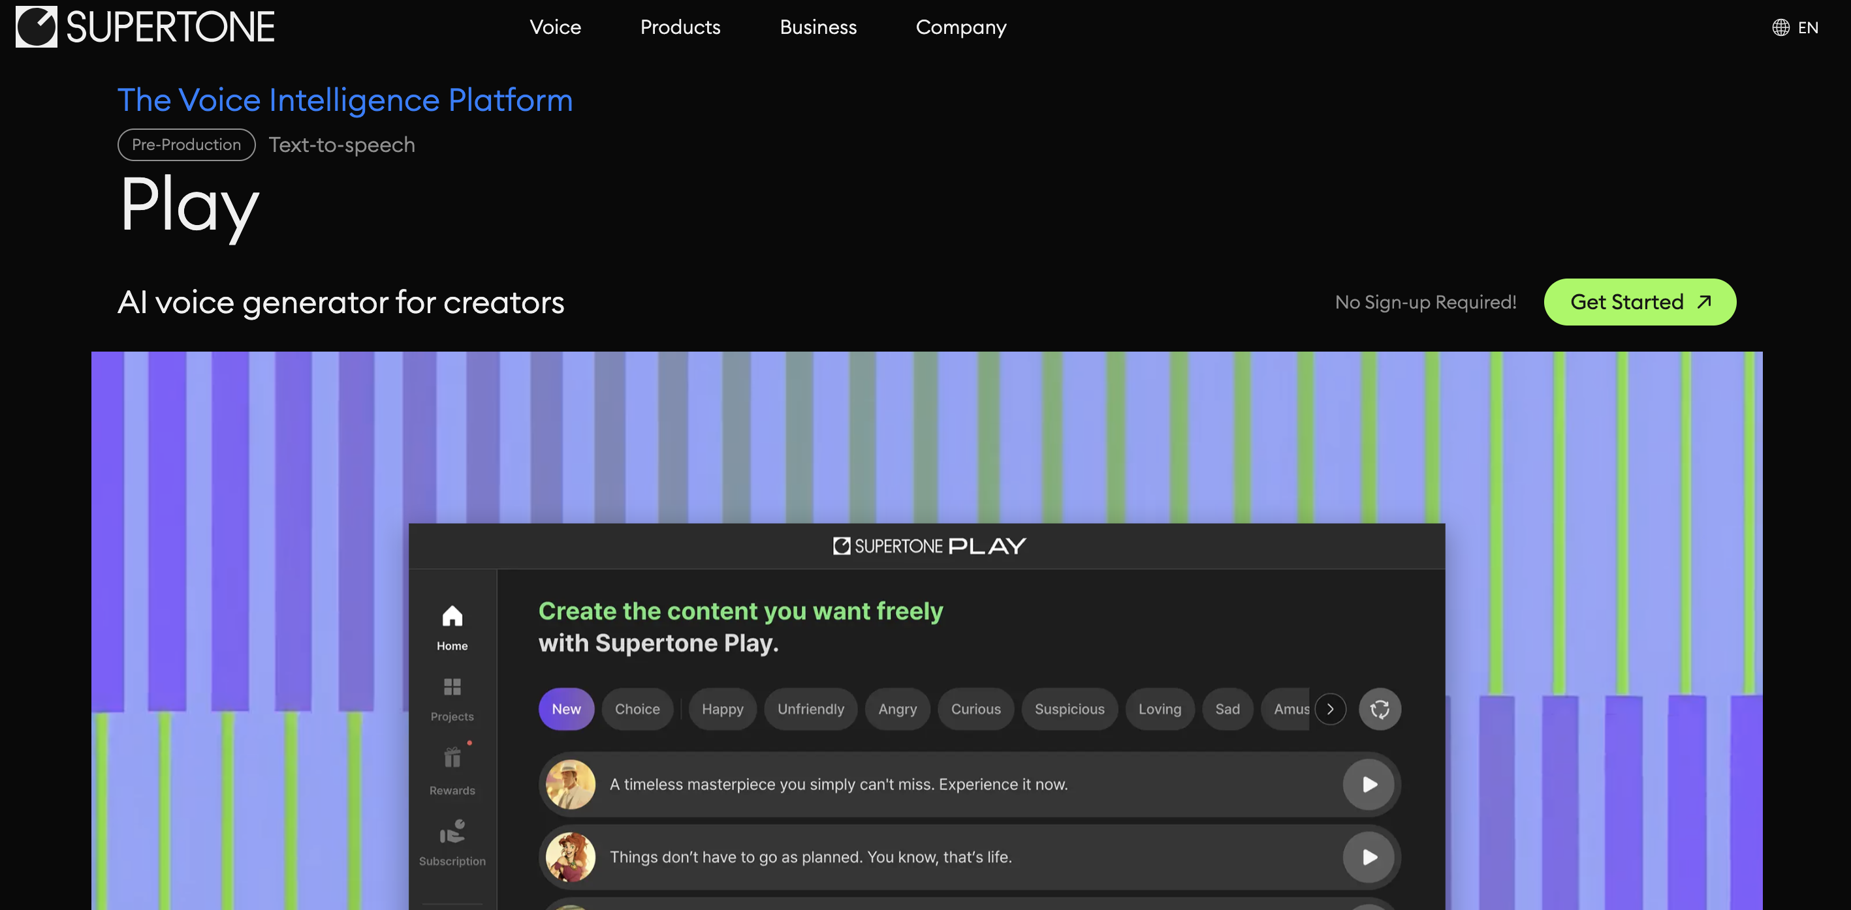Open the Voice menu
The height and width of the screenshot is (910, 1851).
pos(555,27)
